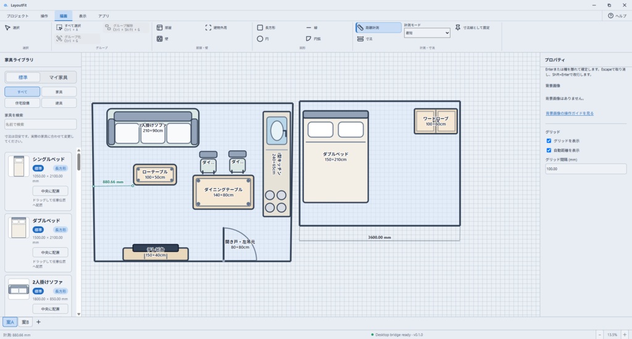
Task: Open the アプリ ribbon tab
Action: 104,16
